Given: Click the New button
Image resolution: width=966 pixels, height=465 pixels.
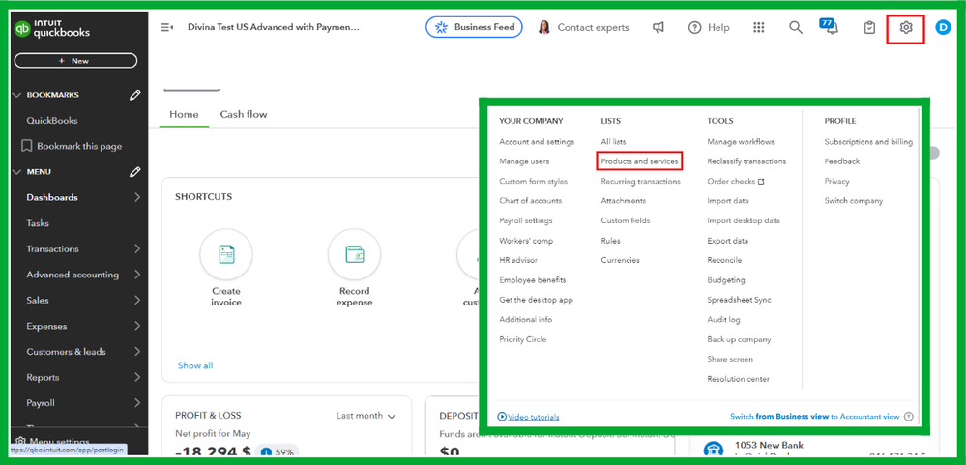Looking at the screenshot, I should 75,61.
